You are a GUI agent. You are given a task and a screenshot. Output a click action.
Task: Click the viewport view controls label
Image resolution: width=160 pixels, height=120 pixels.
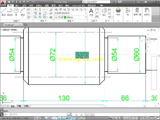tap(9, 30)
